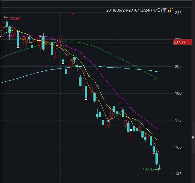Expand the right side panel arrow

(193, 137)
